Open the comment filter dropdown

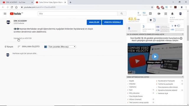coord(62,47)
